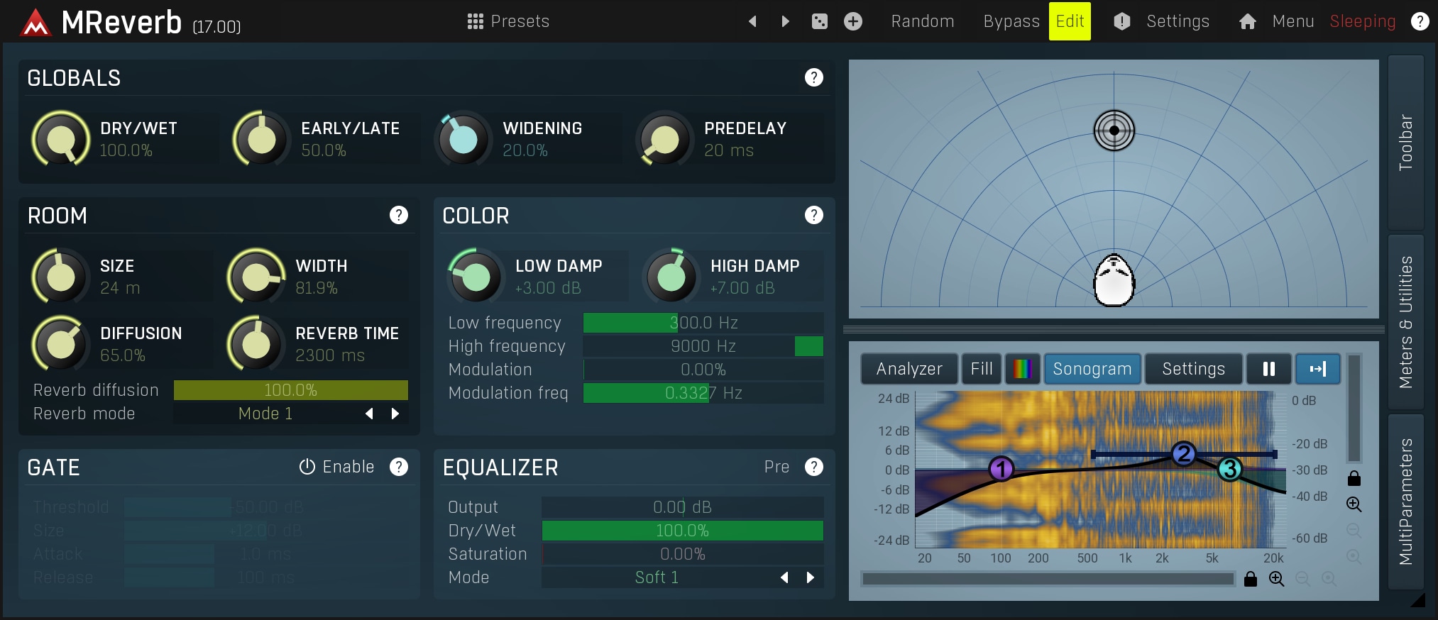
Task: Click the Edit button
Action: pos(1070,21)
